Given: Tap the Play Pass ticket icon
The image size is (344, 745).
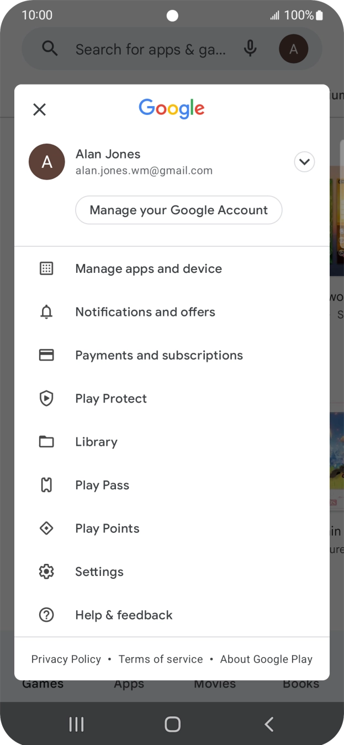Looking at the screenshot, I should click(46, 485).
